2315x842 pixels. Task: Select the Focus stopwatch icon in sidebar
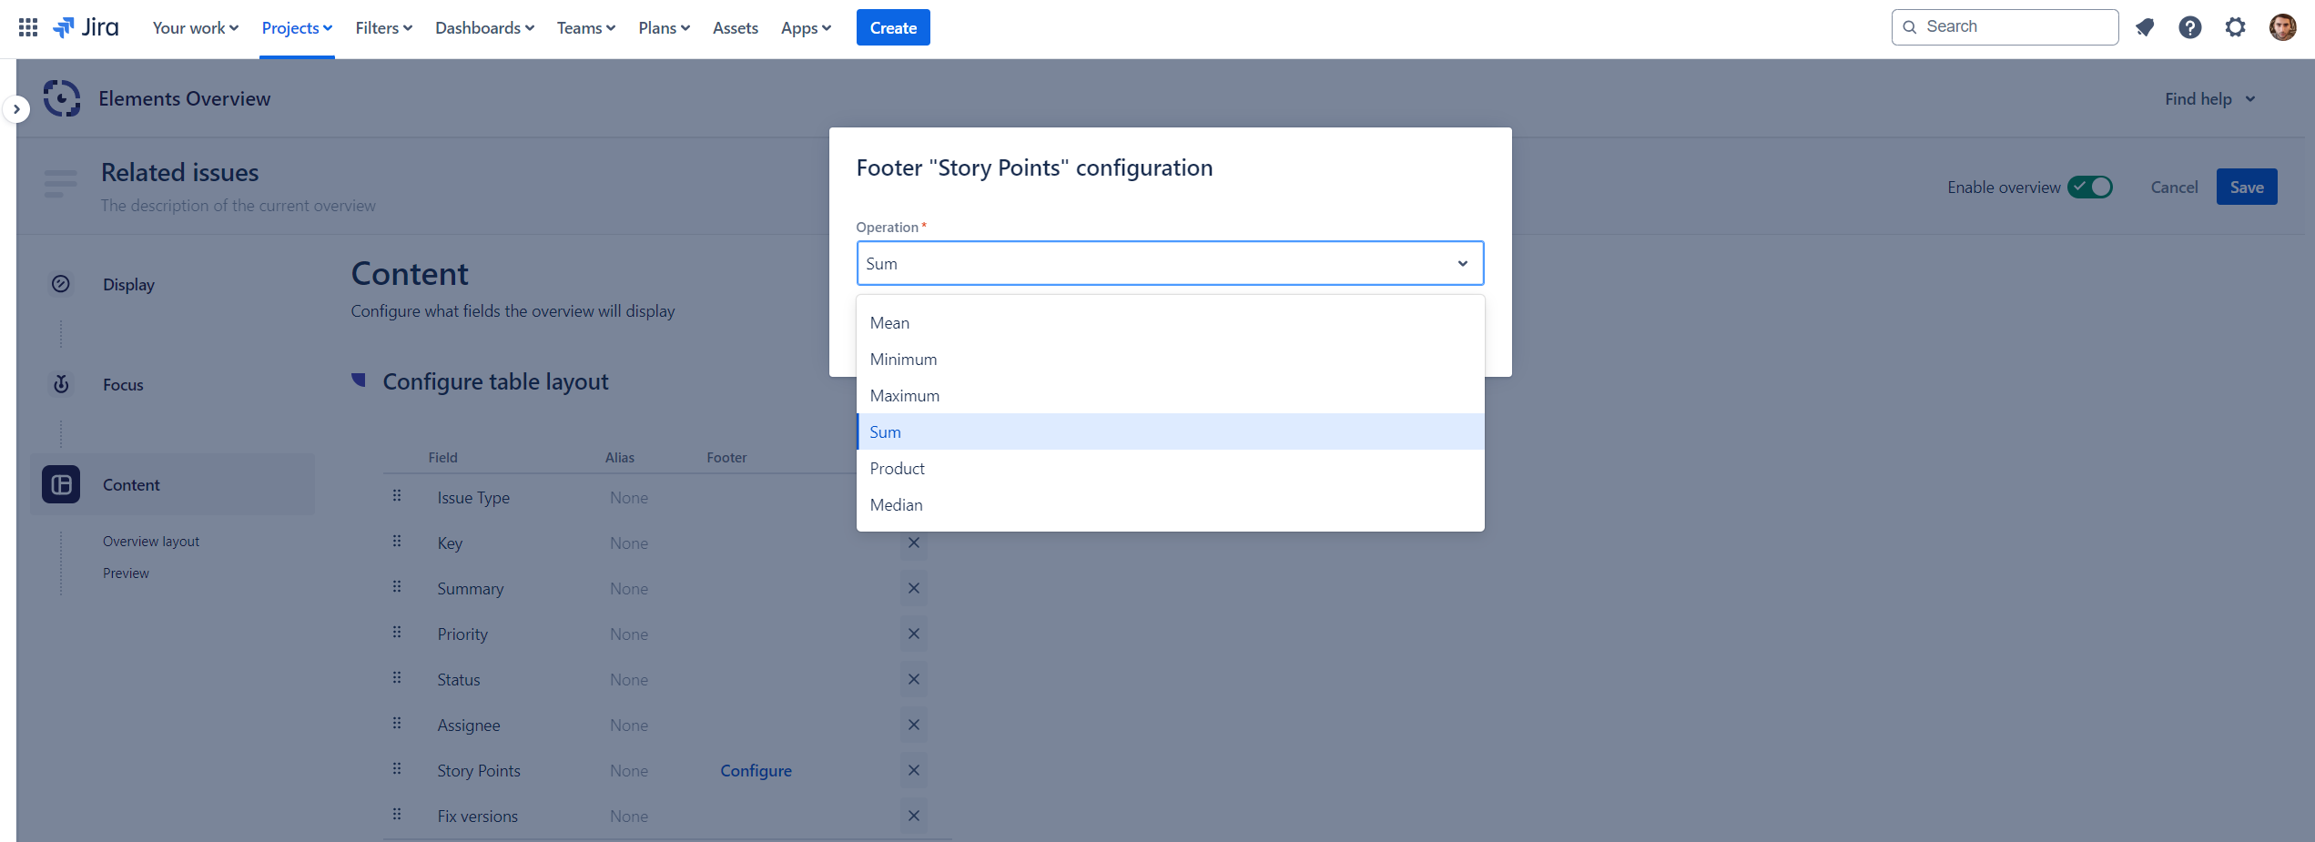click(x=60, y=384)
